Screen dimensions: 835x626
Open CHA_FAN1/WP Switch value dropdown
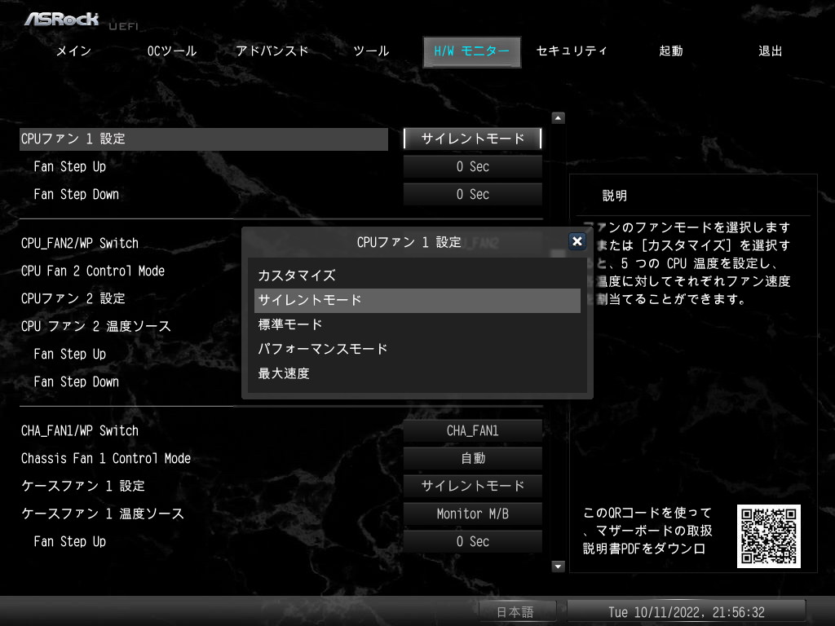coord(473,430)
